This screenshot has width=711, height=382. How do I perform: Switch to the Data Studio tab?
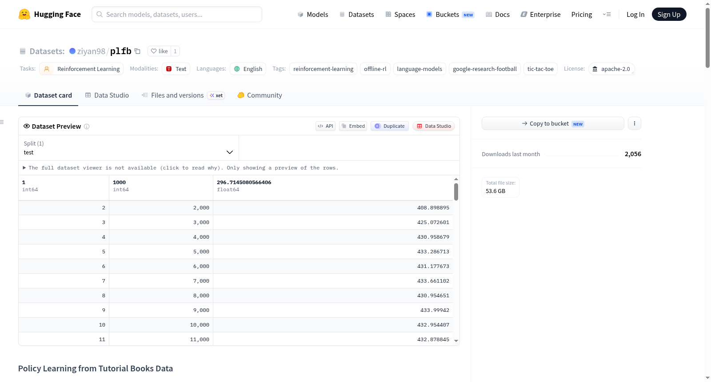point(107,95)
